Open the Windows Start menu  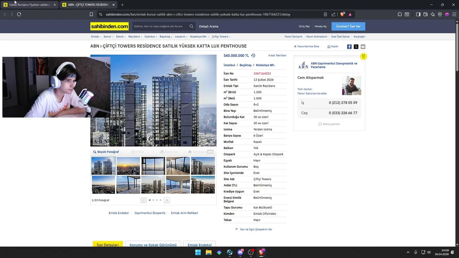point(198,252)
